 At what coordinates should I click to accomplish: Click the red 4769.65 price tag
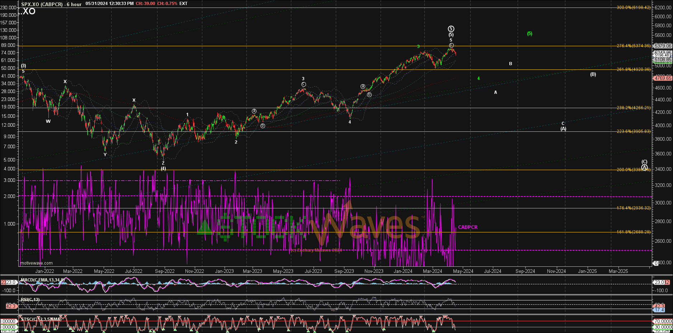[x=662, y=78]
